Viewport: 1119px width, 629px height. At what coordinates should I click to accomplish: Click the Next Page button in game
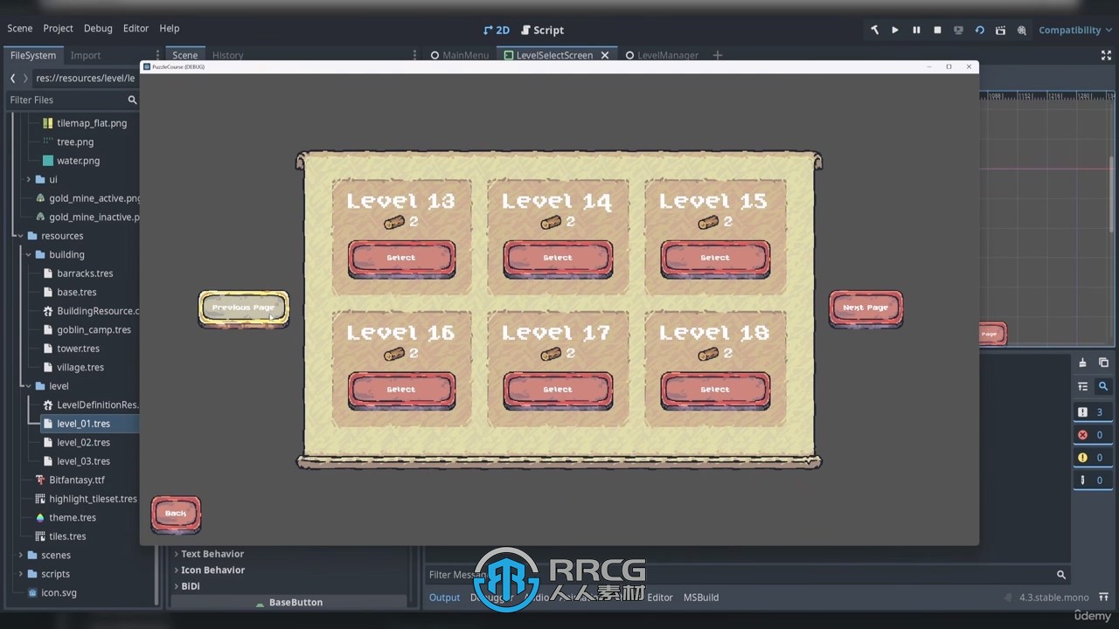coord(865,308)
